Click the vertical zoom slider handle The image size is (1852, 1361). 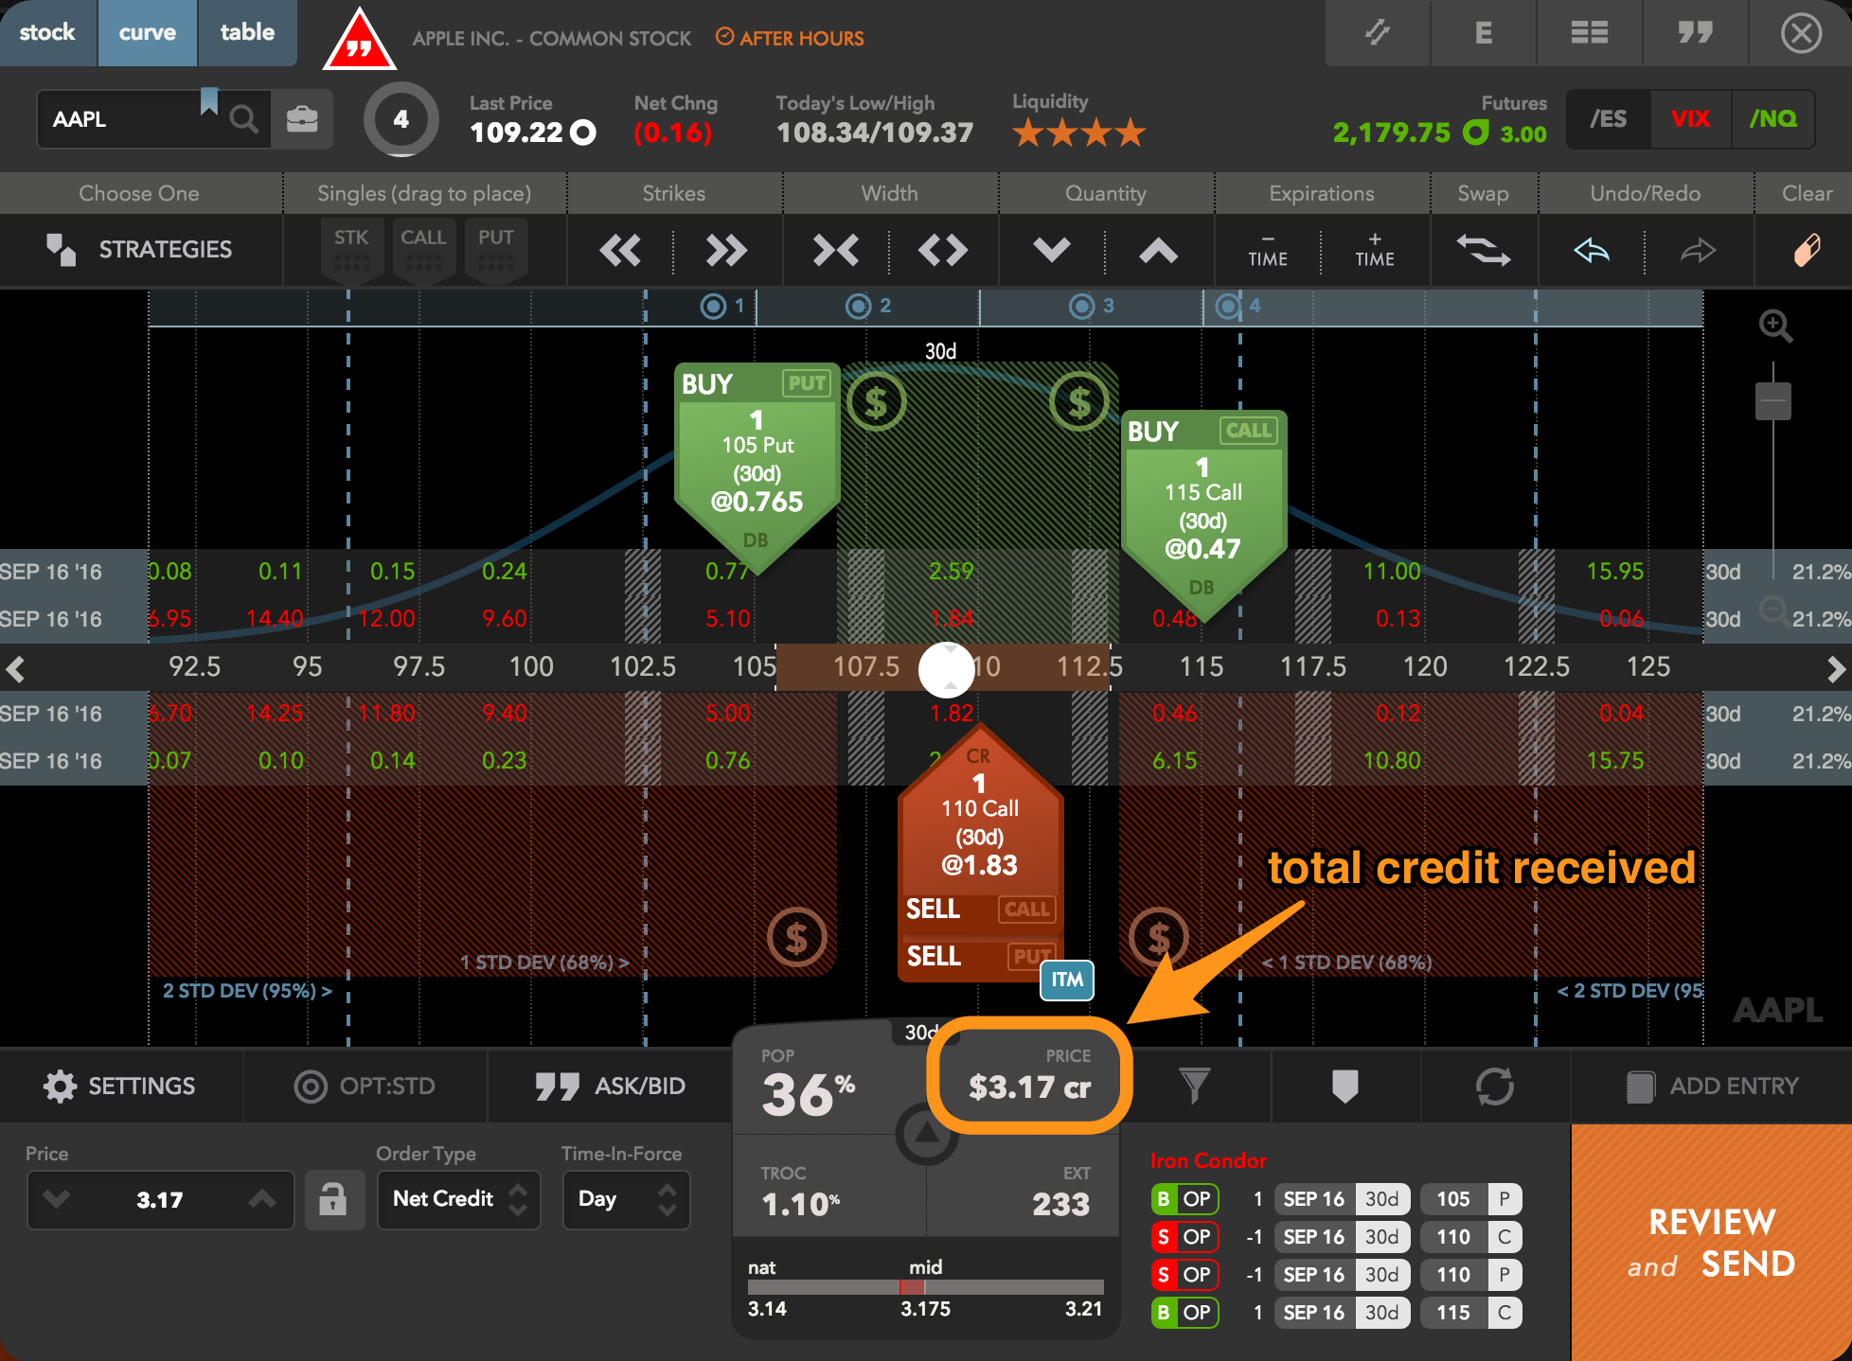point(1772,401)
